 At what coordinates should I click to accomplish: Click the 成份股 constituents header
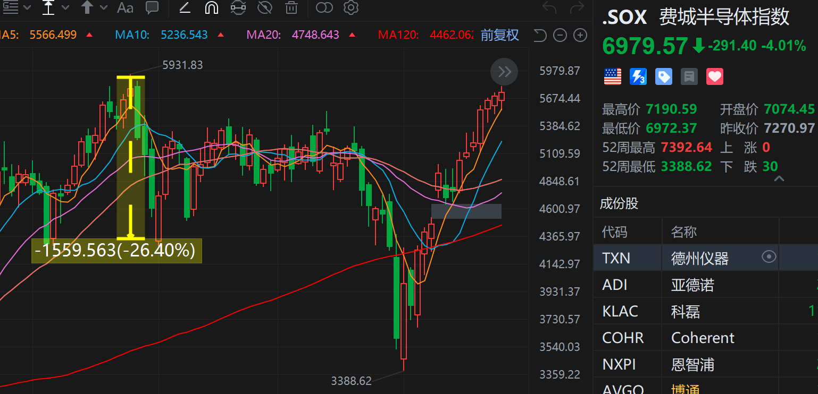[x=619, y=203]
